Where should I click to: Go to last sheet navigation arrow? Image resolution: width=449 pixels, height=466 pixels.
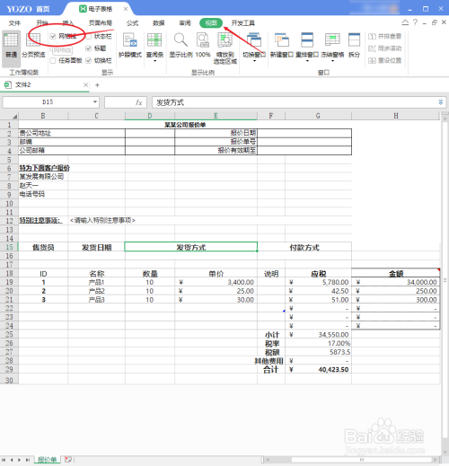coord(28,460)
